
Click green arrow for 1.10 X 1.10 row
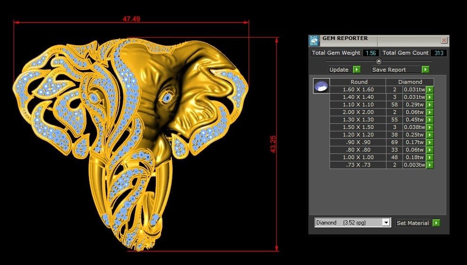click(x=430, y=104)
